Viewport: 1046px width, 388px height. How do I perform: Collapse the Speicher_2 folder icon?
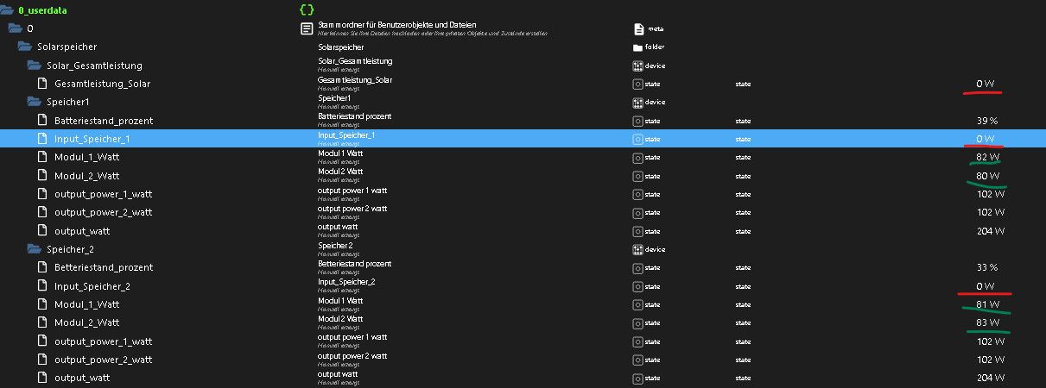tap(34, 249)
